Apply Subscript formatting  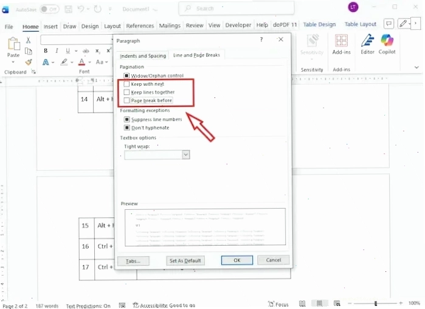[97, 50]
